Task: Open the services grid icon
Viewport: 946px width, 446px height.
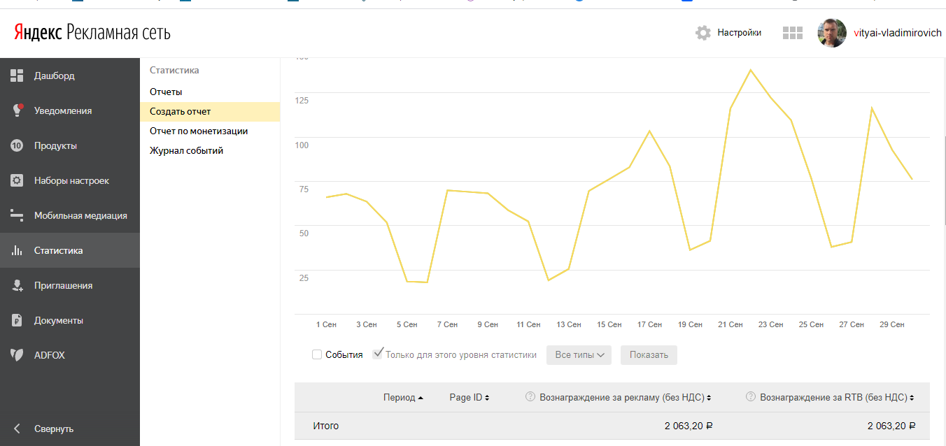Action: [x=793, y=33]
